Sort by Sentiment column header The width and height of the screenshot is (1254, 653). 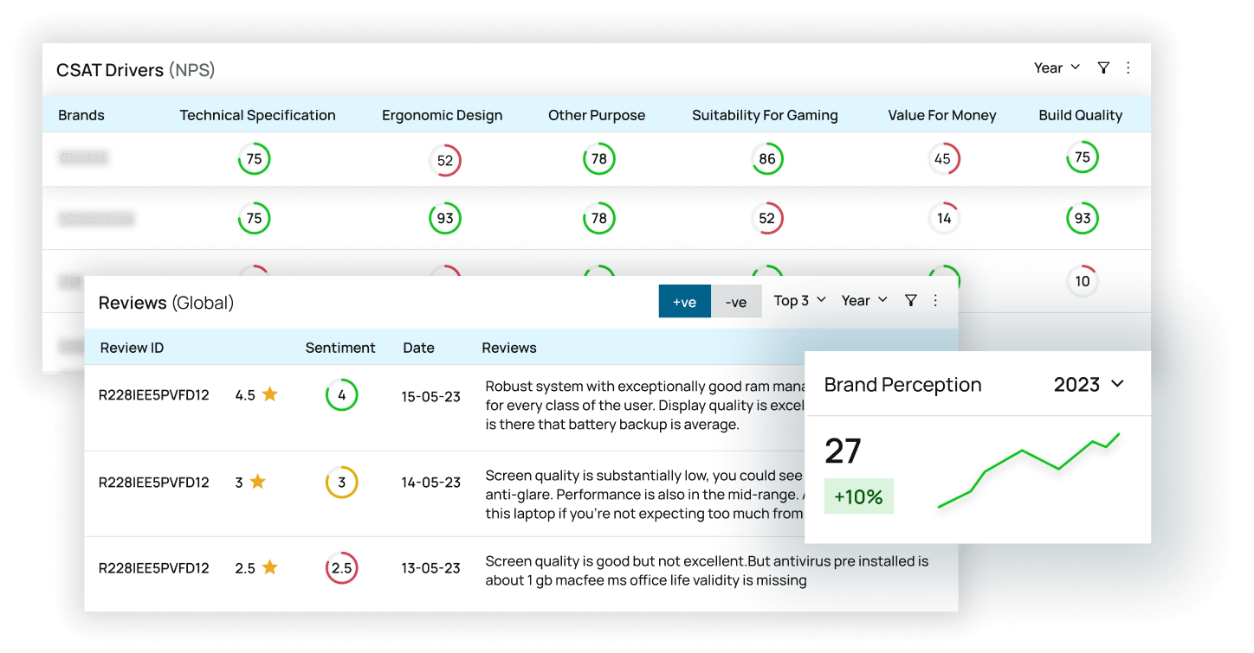point(340,348)
